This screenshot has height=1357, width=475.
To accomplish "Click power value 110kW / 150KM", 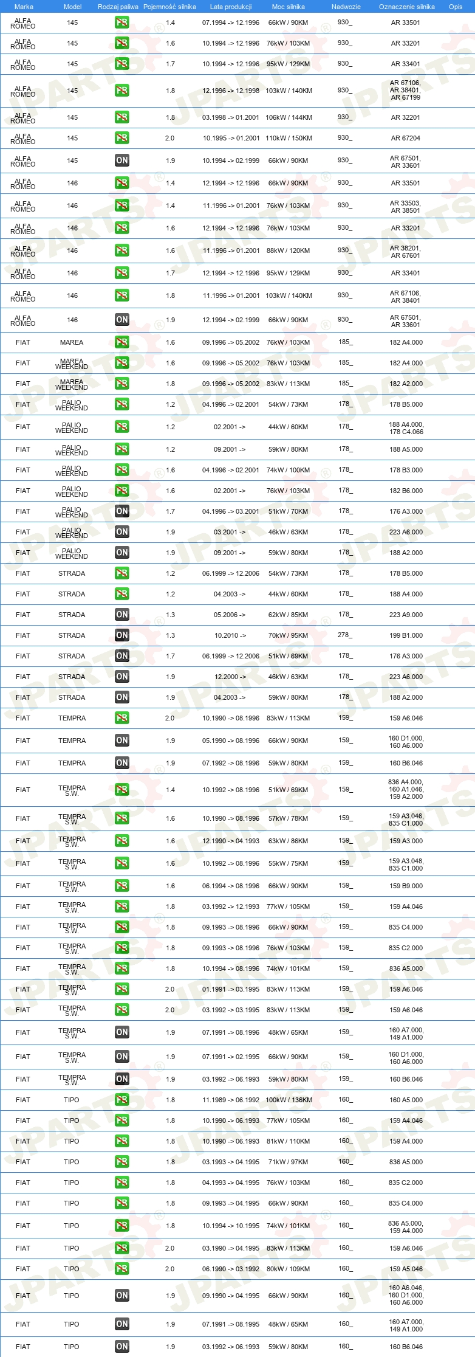I will point(289,138).
